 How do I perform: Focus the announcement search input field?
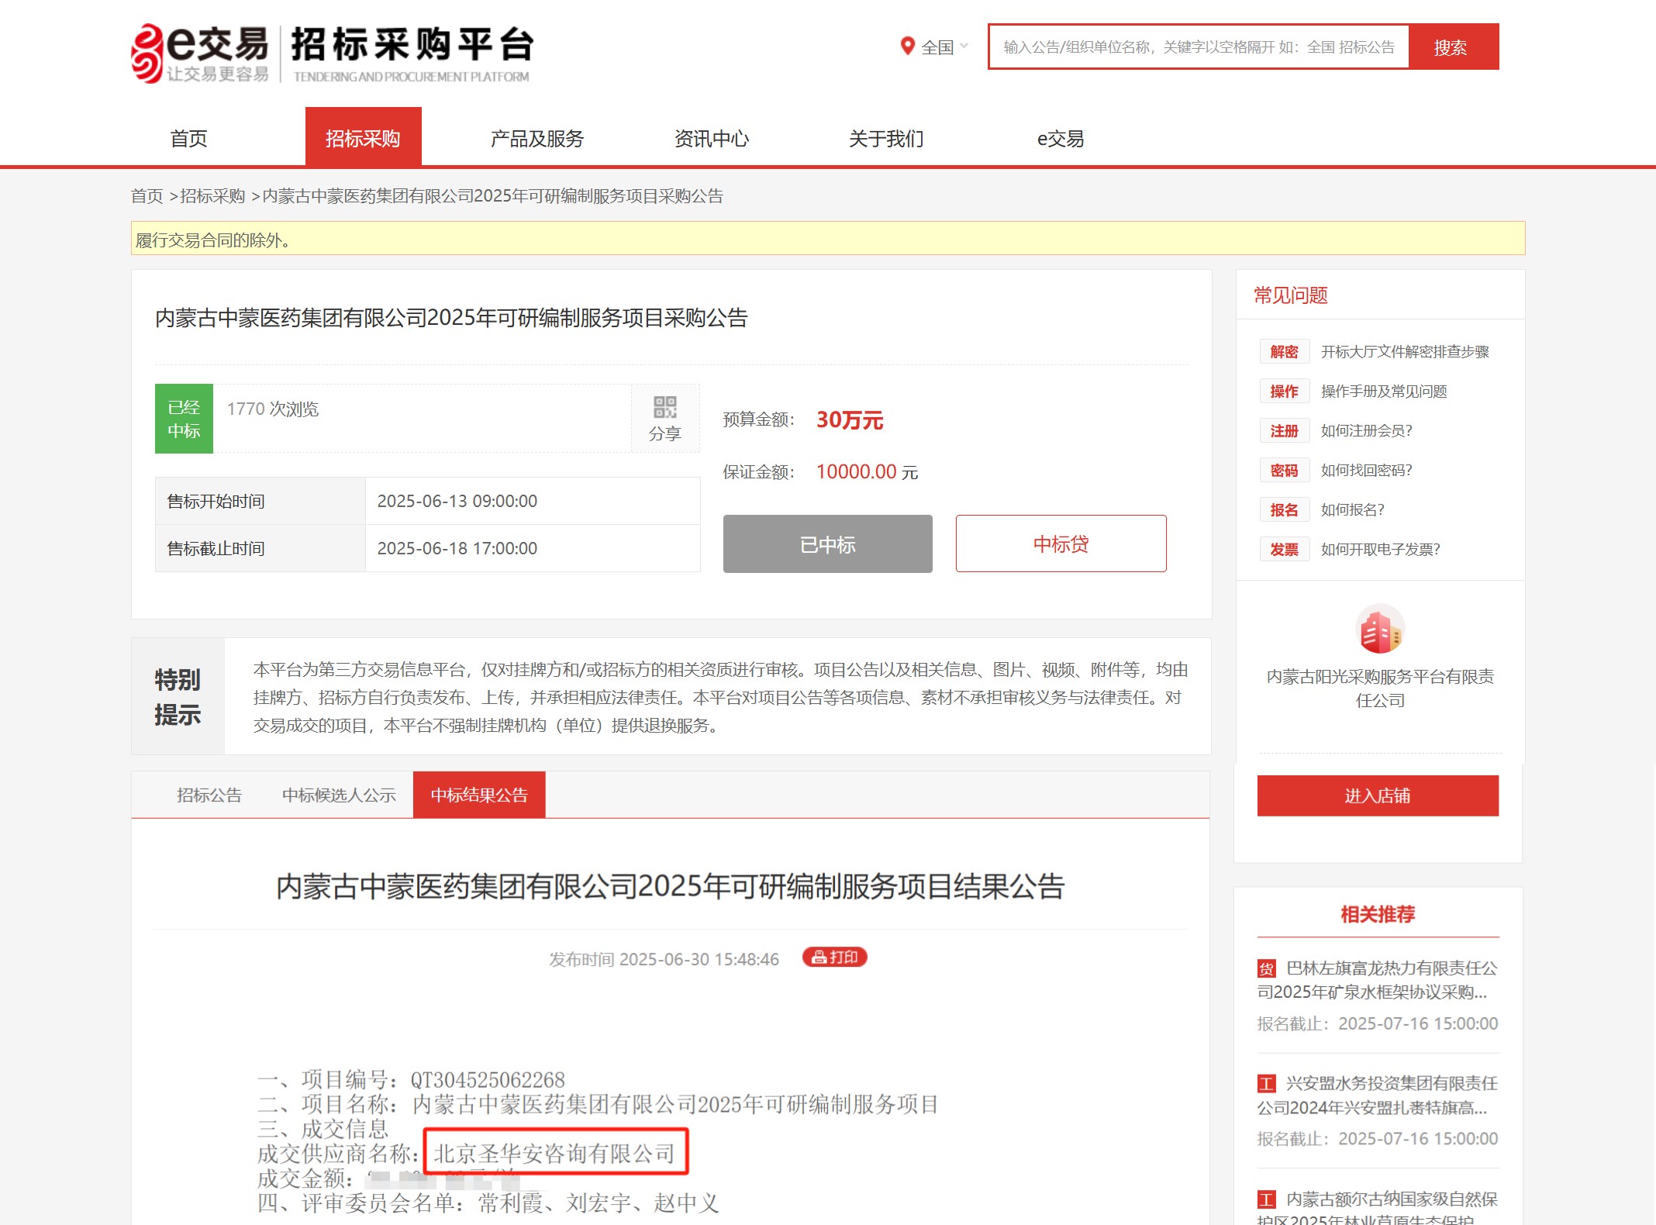click(1199, 47)
